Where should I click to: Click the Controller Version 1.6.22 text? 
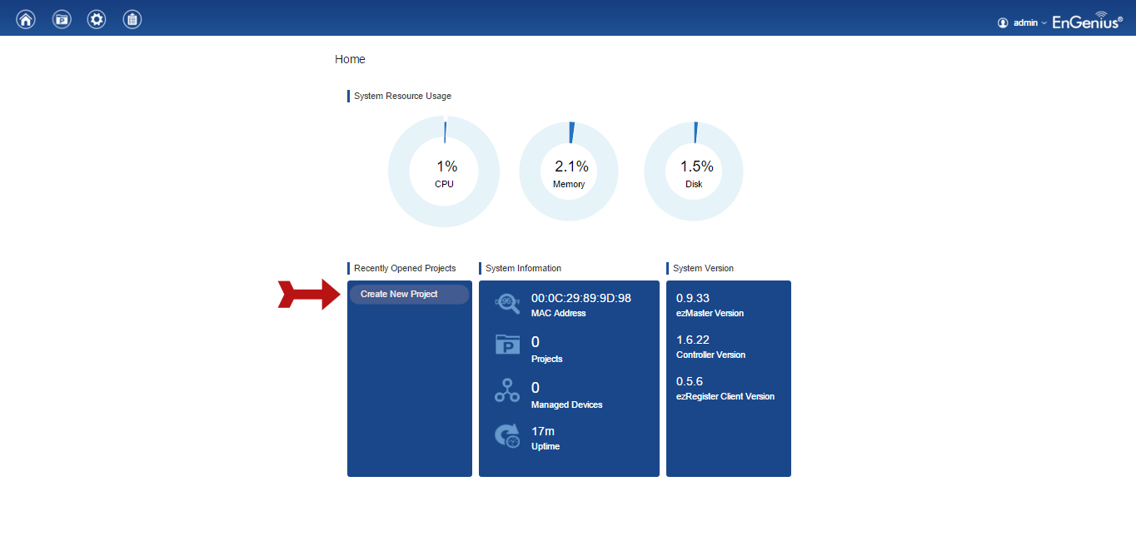[x=693, y=340]
